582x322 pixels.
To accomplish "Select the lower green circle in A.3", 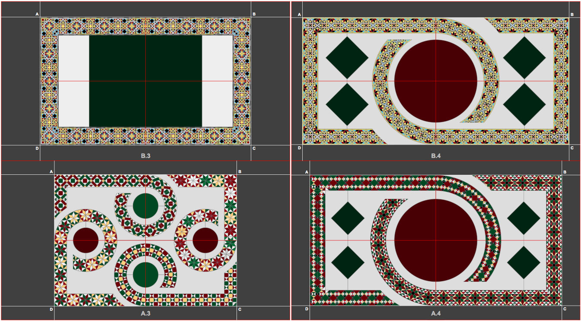I will pos(145,274).
